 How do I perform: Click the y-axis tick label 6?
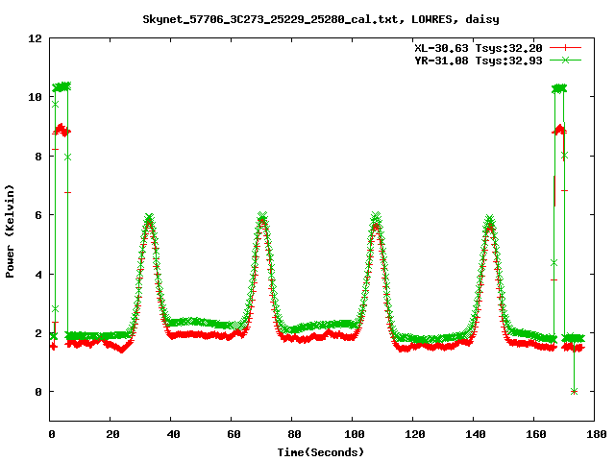(x=38, y=215)
